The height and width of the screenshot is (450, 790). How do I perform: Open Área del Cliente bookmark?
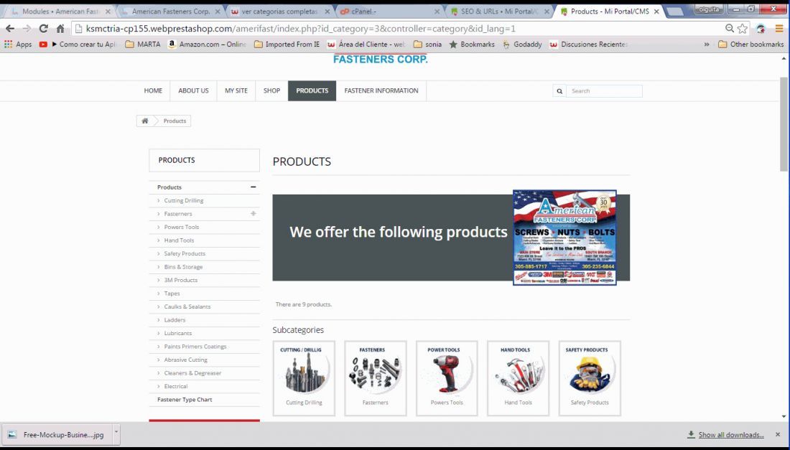click(366, 44)
